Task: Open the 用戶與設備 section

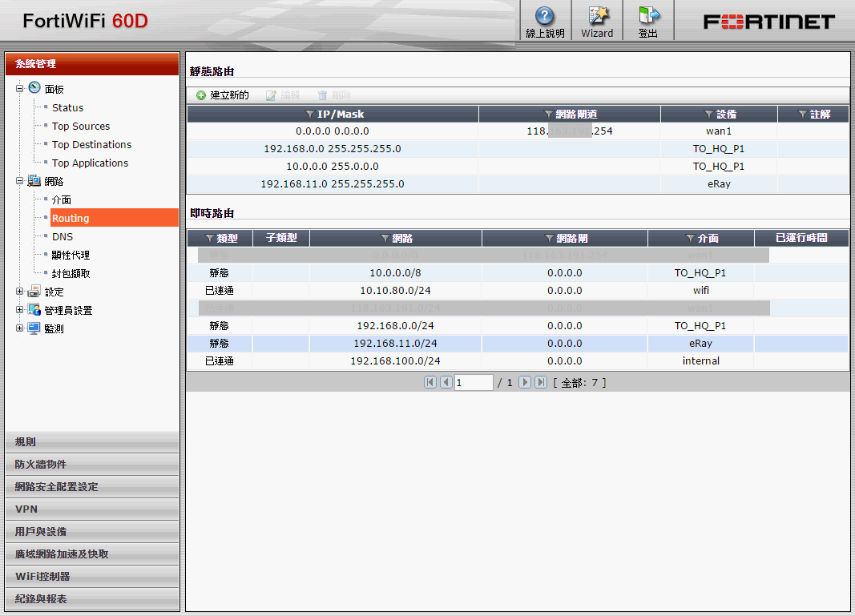Action: [92, 532]
